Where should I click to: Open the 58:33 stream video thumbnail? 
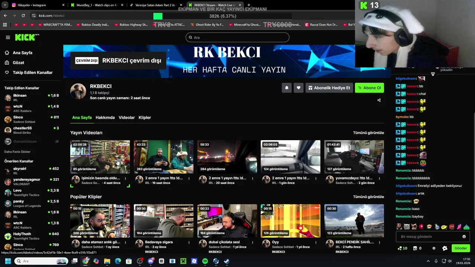[x=227, y=157]
